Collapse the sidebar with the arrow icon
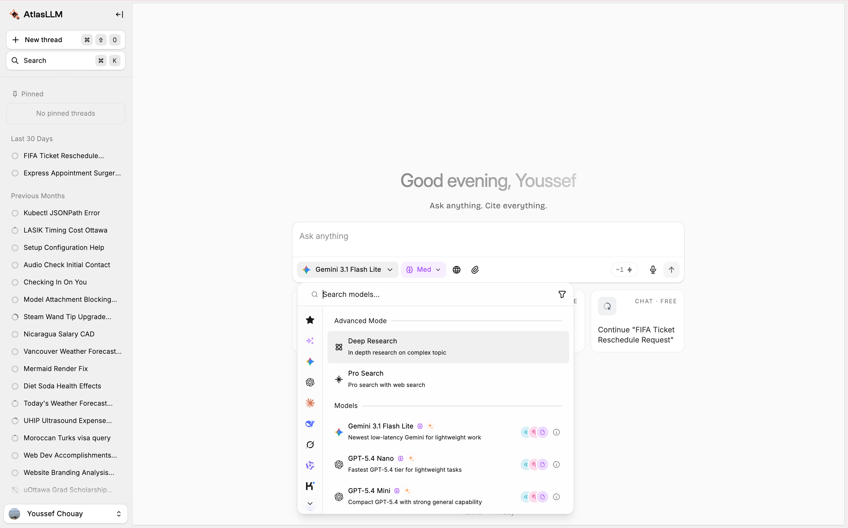This screenshot has width=848, height=528. click(x=119, y=14)
